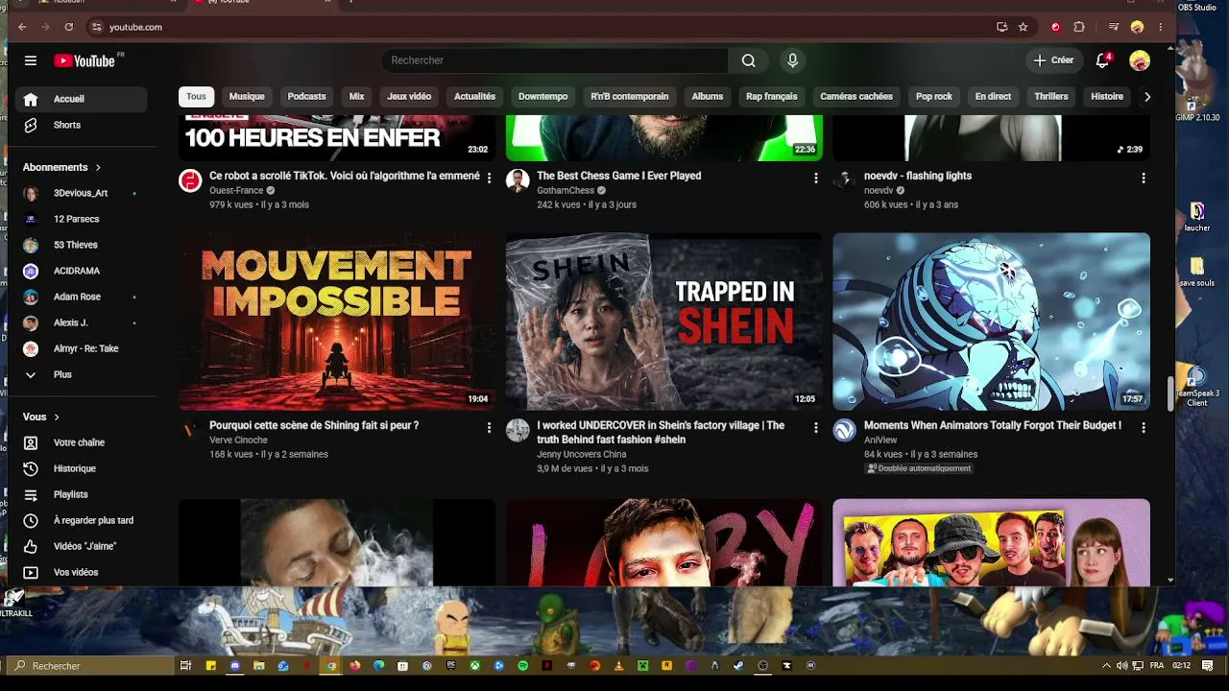Open the Jenny Uncovers China channel link
The width and height of the screenshot is (1229, 691).
pos(582,455)
